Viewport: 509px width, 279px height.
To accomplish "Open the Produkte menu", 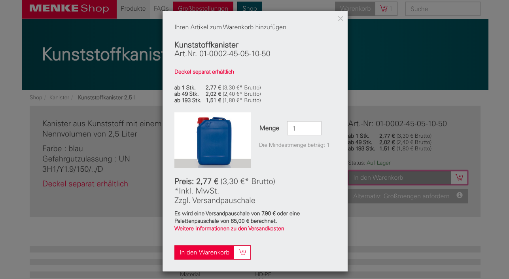I will click(133, 9).
